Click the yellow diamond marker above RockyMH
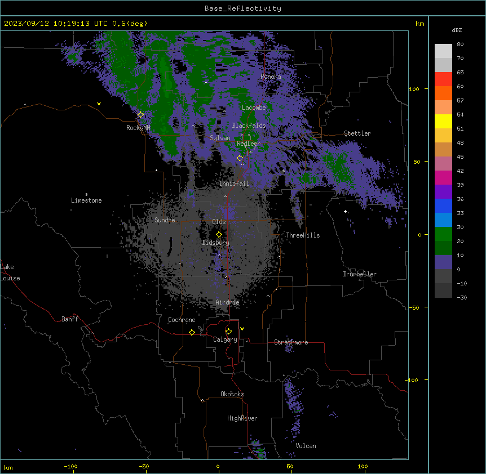 point(140,115)
